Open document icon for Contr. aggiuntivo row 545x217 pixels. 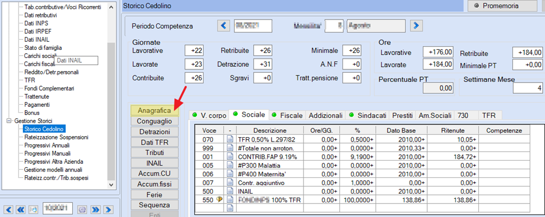coord(230,183)
